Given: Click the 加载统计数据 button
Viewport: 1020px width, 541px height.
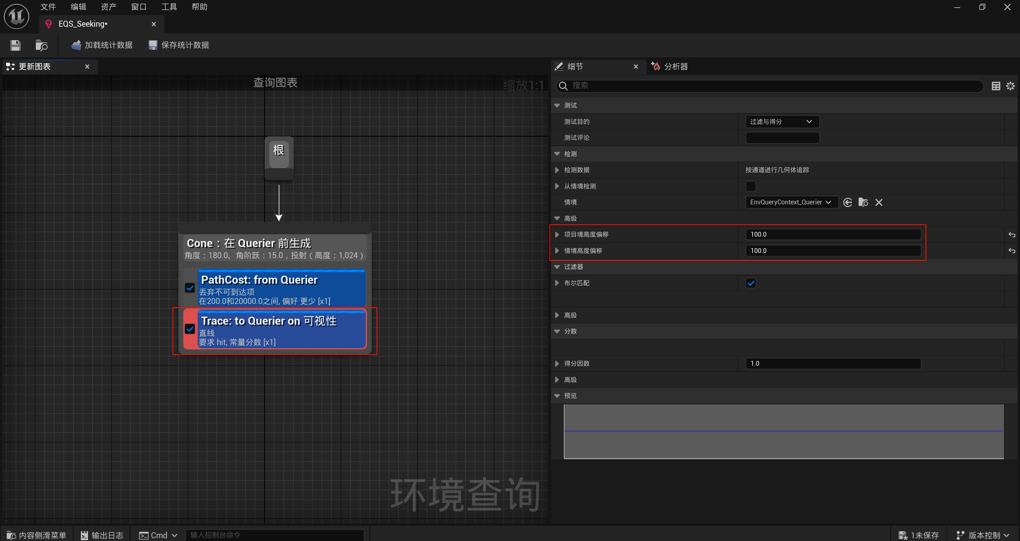Looking at the screenshot, I should pos(102,45).
